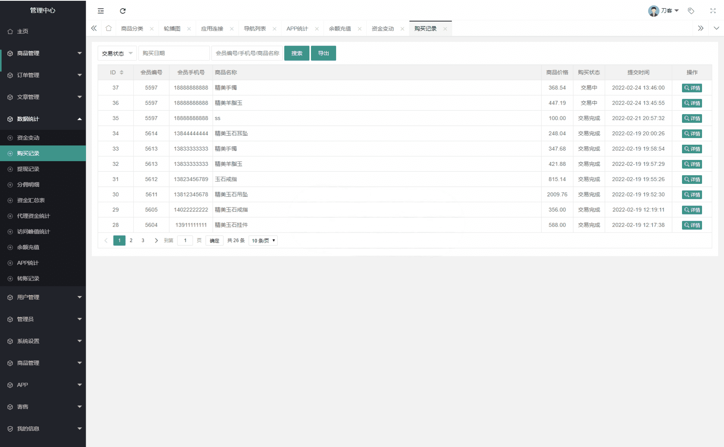
Task: Click the 导出 export button
Action: (324, 53)
